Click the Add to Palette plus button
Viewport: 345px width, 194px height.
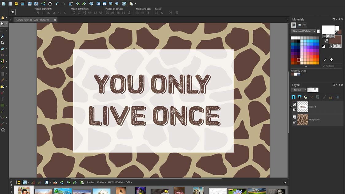[332, 59]
